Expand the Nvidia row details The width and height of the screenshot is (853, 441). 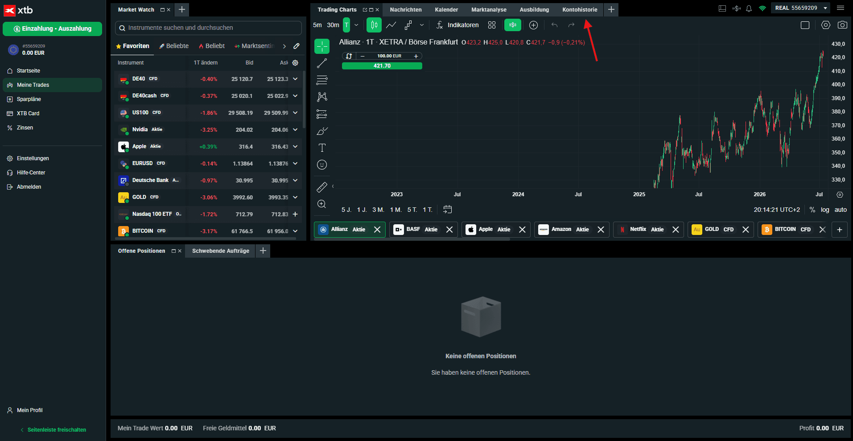(x=295, y=129)
